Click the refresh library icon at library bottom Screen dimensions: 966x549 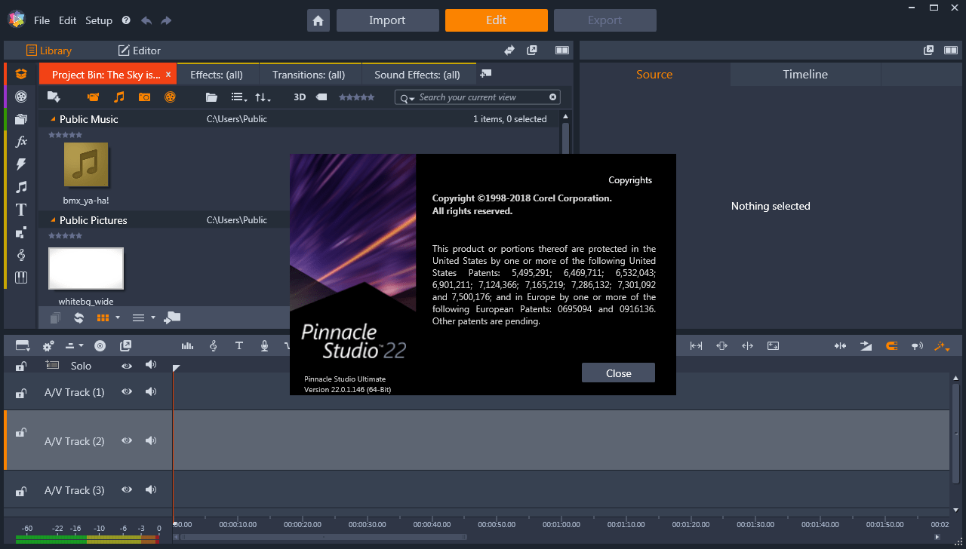pyautogui.click(x=78, y=317)
